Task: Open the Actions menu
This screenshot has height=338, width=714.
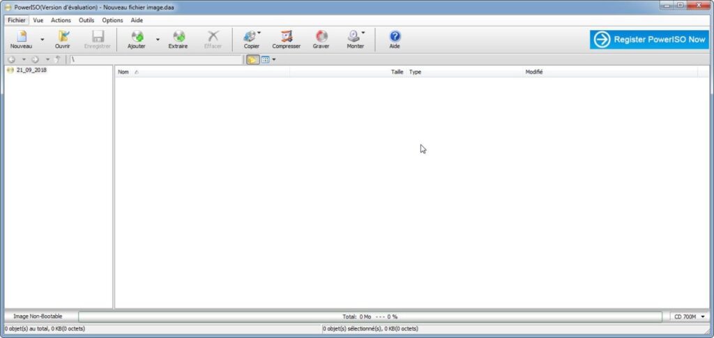Action: pos(61,20)
